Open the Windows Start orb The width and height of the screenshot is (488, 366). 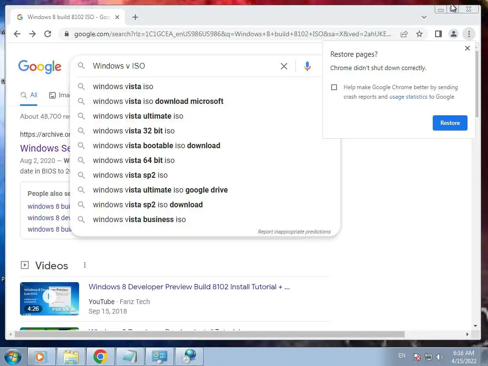point(12,356)
